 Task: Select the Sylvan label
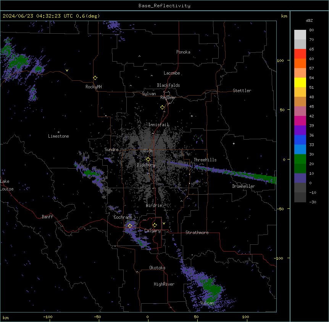(149, 94)
